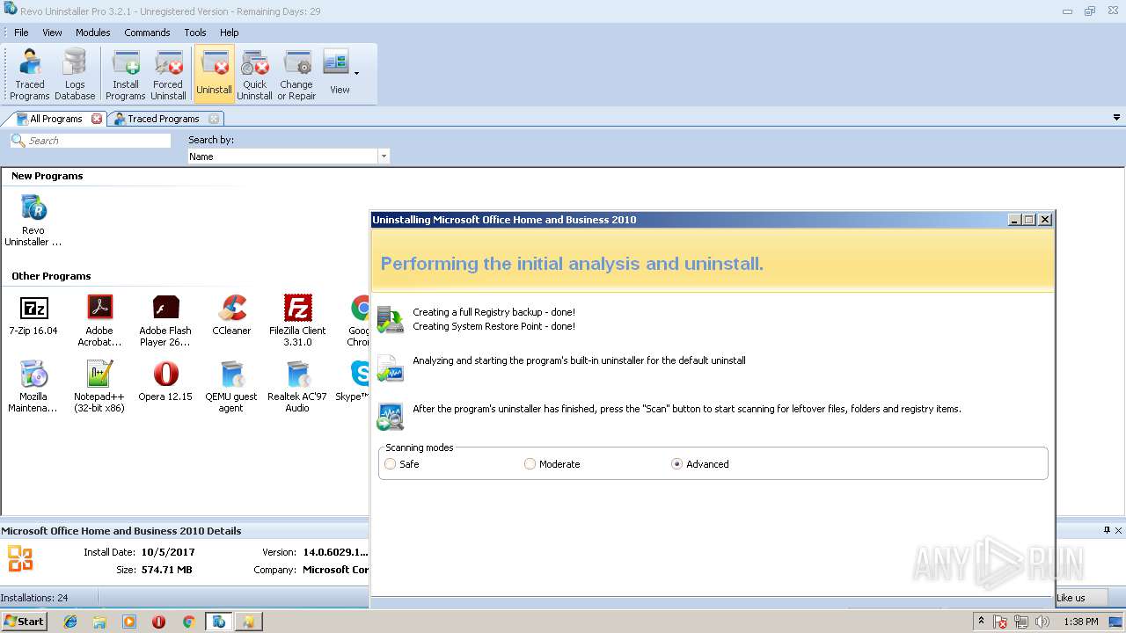The width and height of the screenshot is (1126, 633).
Task: Open the tab list dropdown arrow
Action: (1117, 118)
